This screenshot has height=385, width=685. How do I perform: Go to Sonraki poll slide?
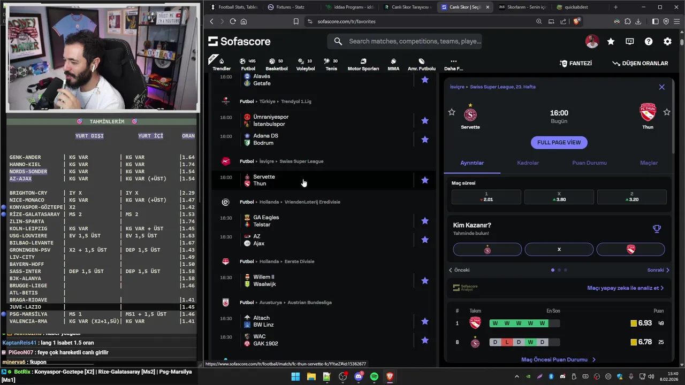click(658, 270)
